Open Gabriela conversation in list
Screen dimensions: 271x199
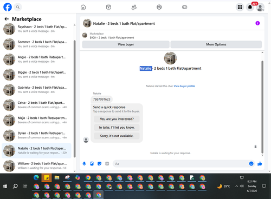click(36, 90)
